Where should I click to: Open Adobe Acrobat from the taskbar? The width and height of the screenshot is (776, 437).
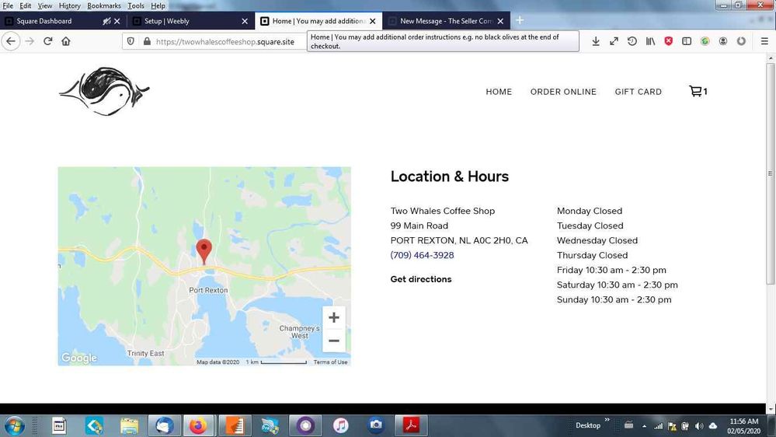click(x=411, y=425)
